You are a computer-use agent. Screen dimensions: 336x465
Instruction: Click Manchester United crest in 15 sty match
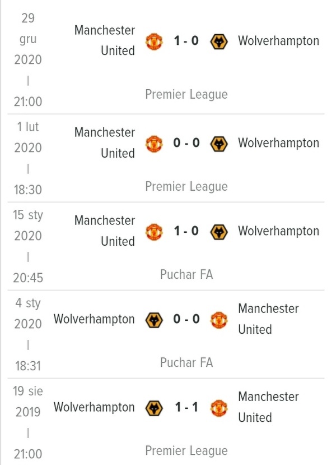coord(154,232)
